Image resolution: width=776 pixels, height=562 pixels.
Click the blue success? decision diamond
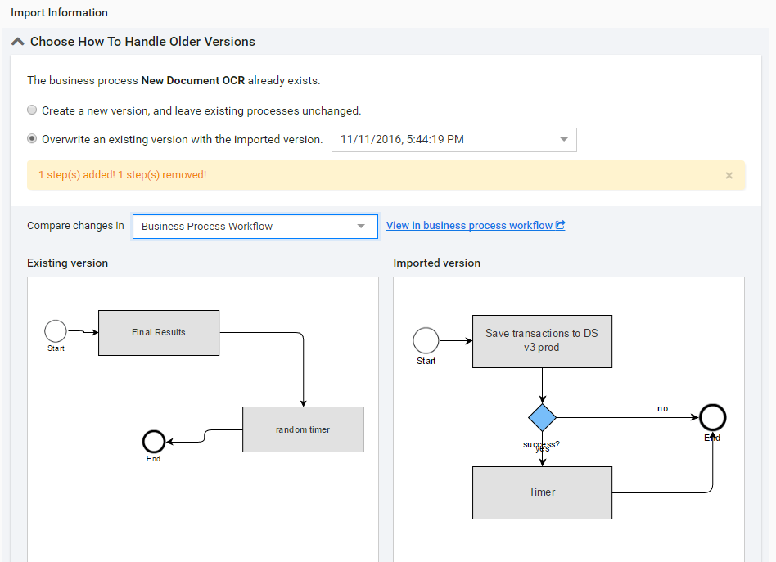click(543, 417)
